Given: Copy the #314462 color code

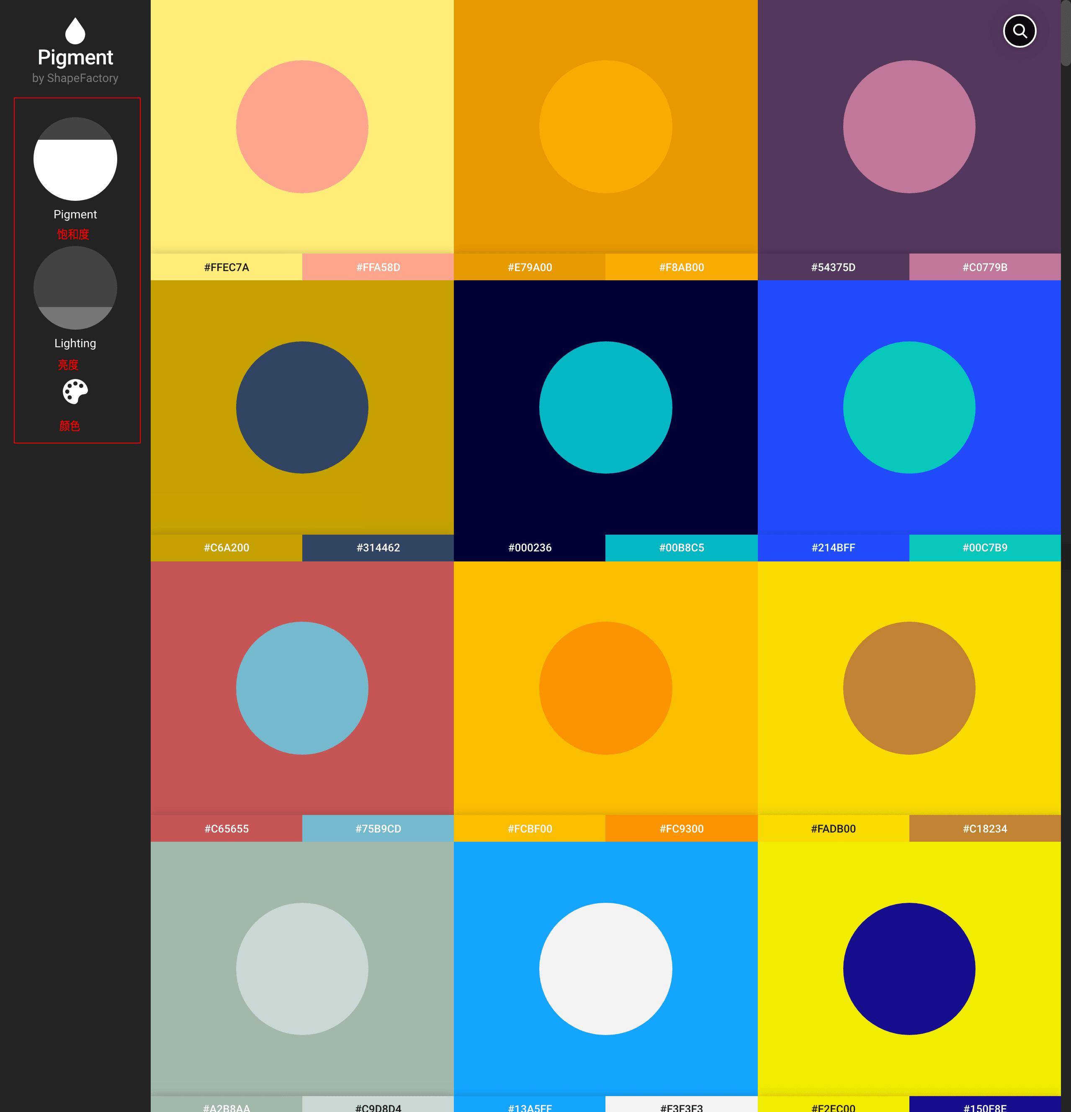Looking at the screenshot, I should click(x=378, y=548).
